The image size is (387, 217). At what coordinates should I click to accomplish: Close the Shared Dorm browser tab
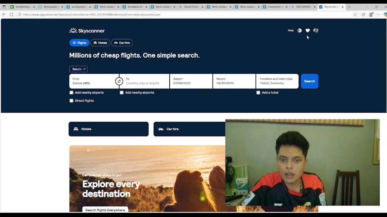click(x=202, y=7)
